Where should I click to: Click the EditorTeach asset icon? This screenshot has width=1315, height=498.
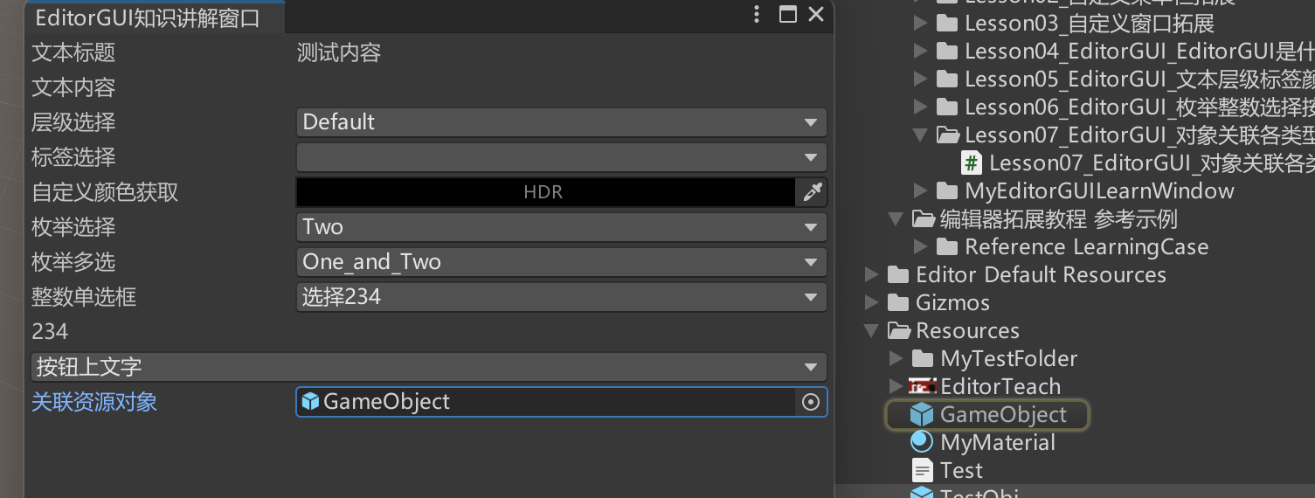(922, 386)
